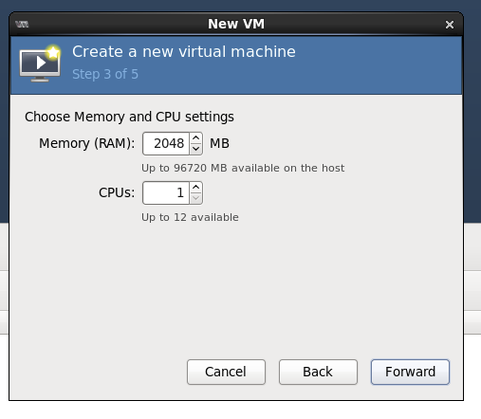
Task: Click the CPUs value field
Action: click(x=166, y=193)
